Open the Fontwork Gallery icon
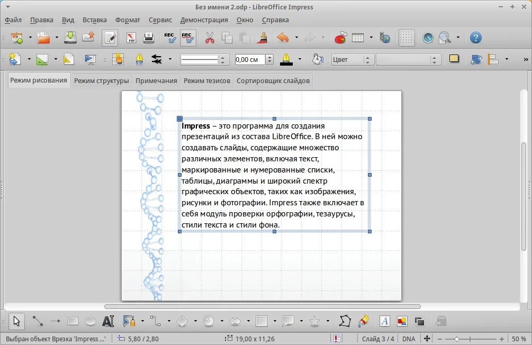The image size is (532, 345). 384,321
